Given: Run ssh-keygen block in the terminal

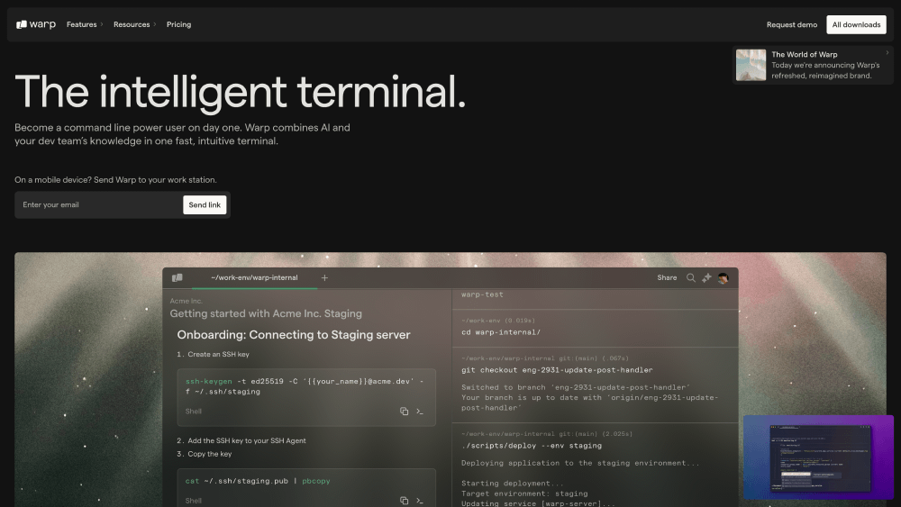Looking at the screenshot, I should (x=420, y=412).
